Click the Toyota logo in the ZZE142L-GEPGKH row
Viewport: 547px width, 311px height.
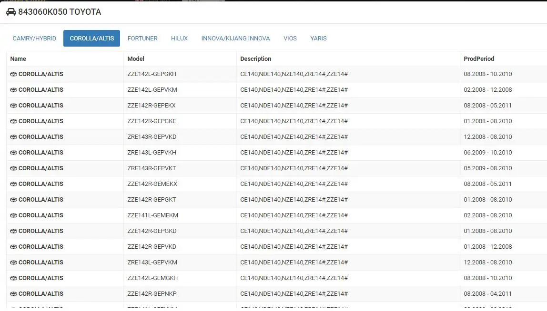(x=14, y=74)
